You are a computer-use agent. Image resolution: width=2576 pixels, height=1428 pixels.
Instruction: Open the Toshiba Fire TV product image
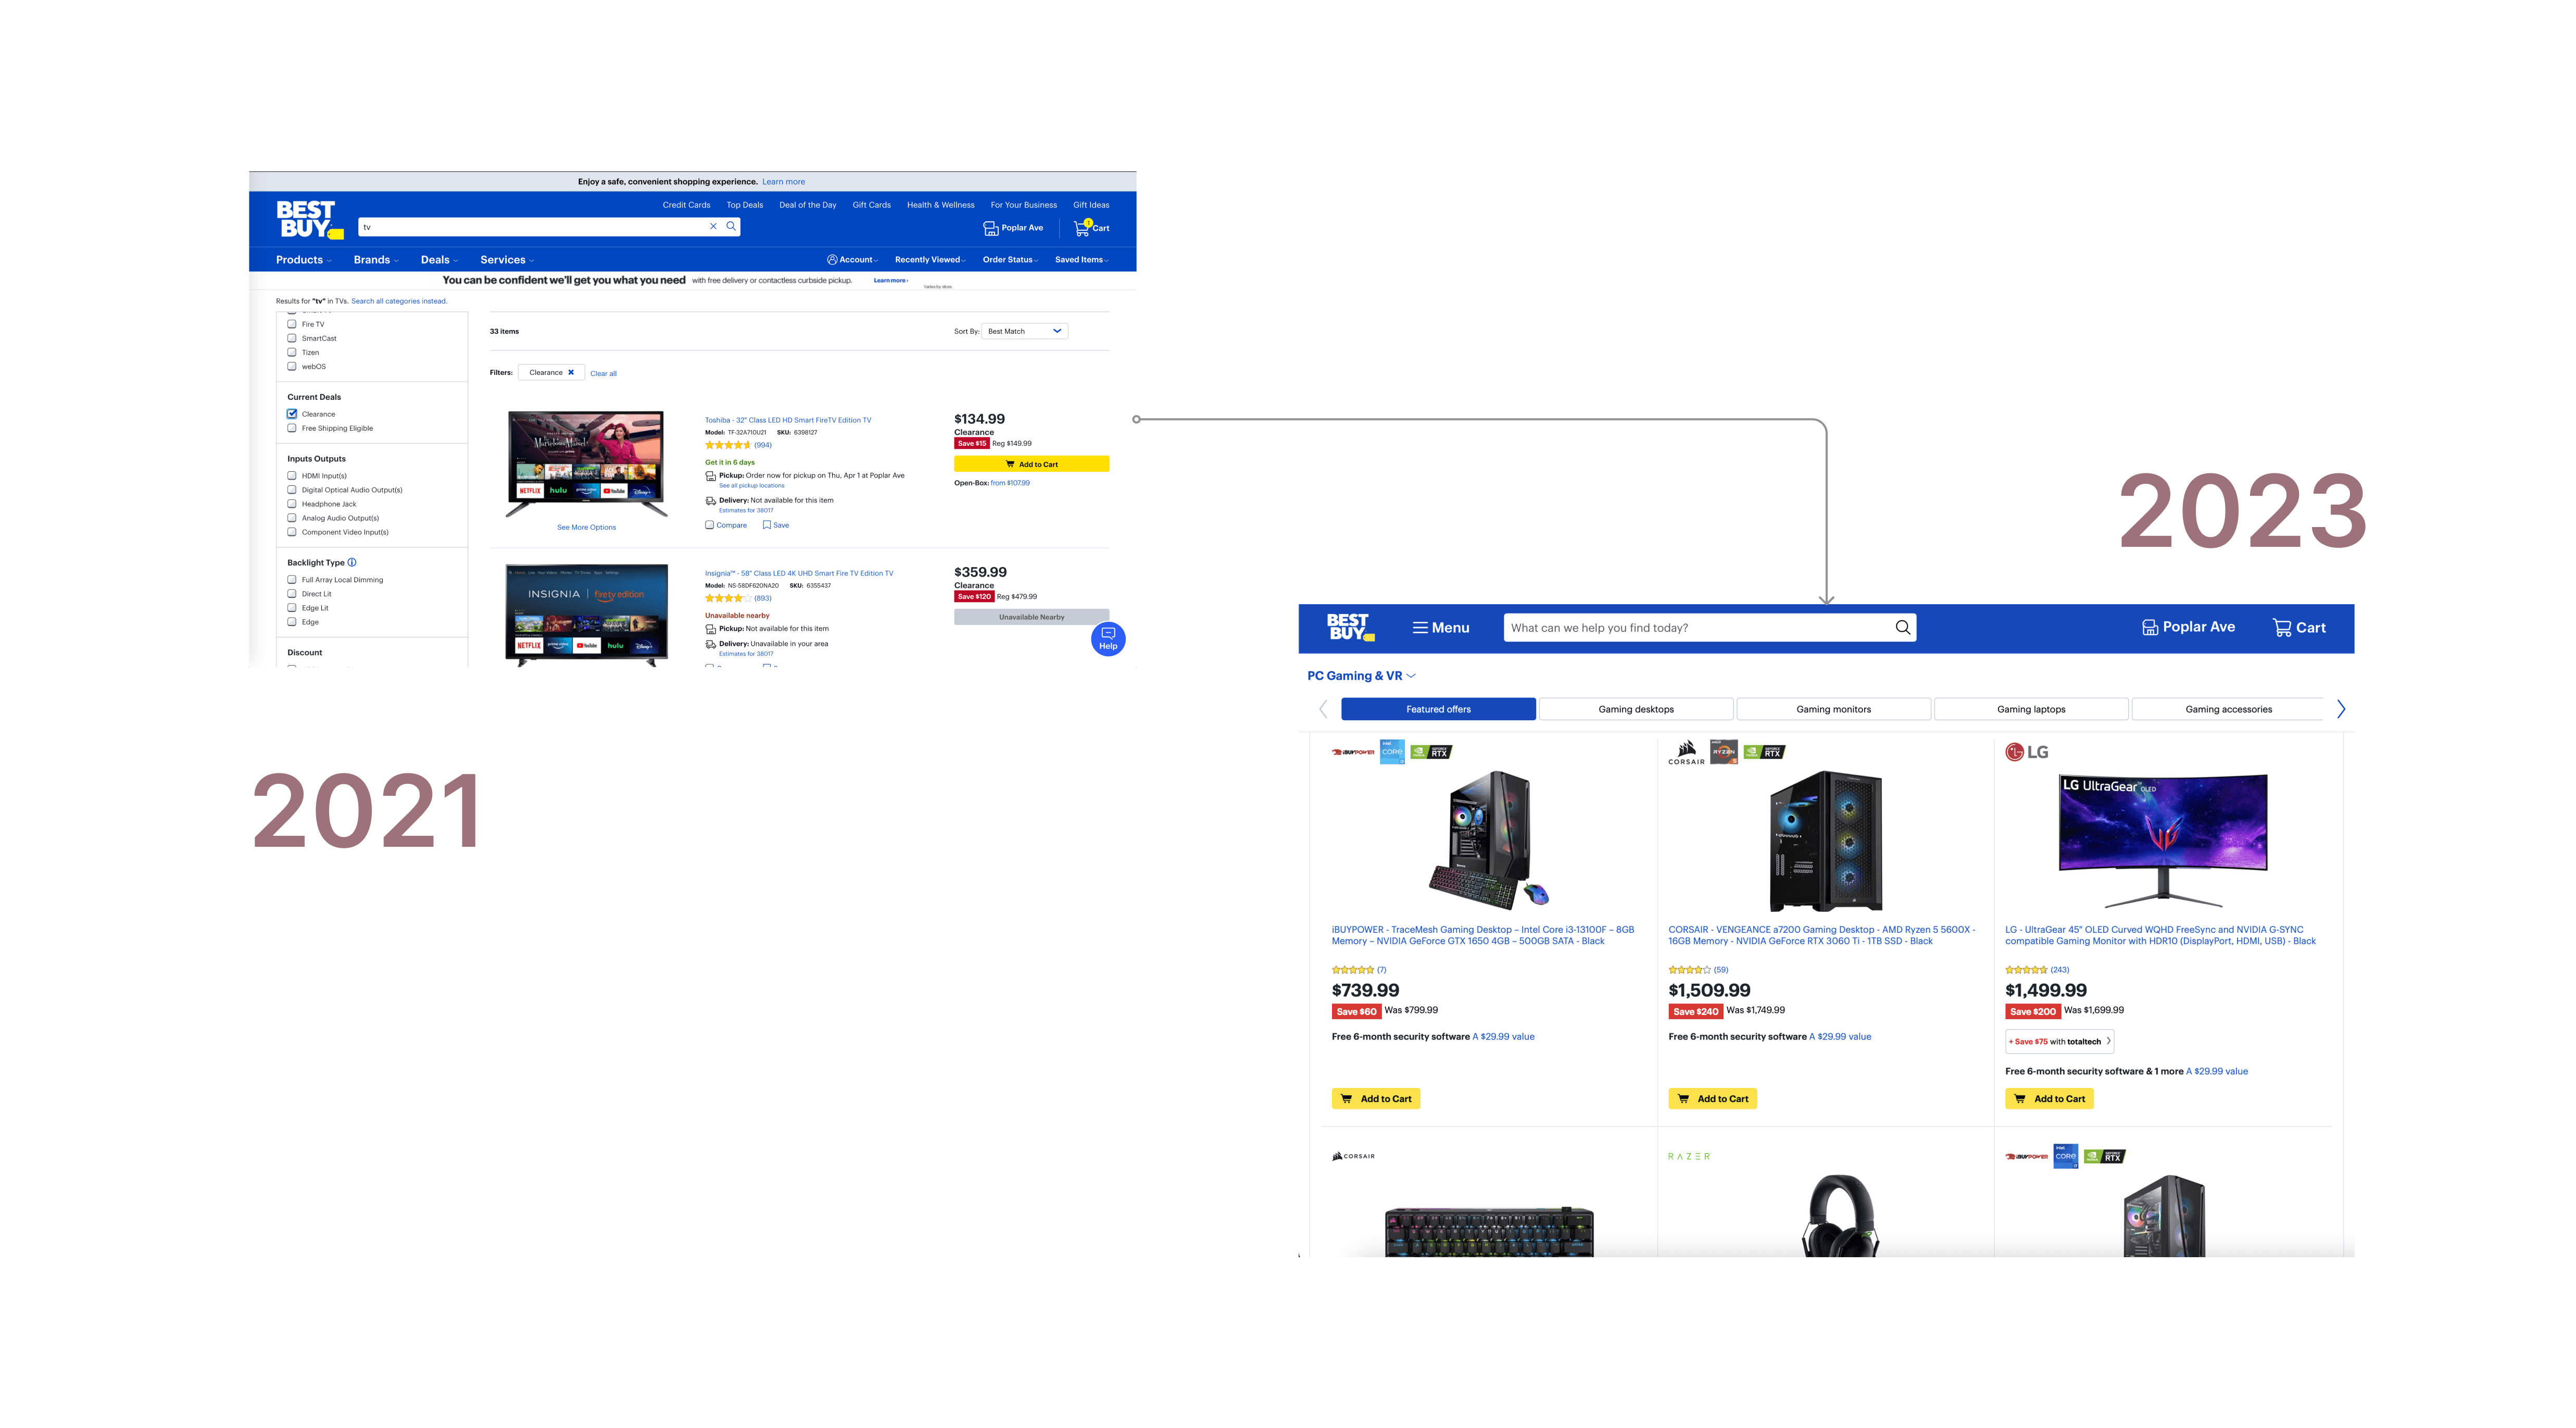click(x=586, y=463)
